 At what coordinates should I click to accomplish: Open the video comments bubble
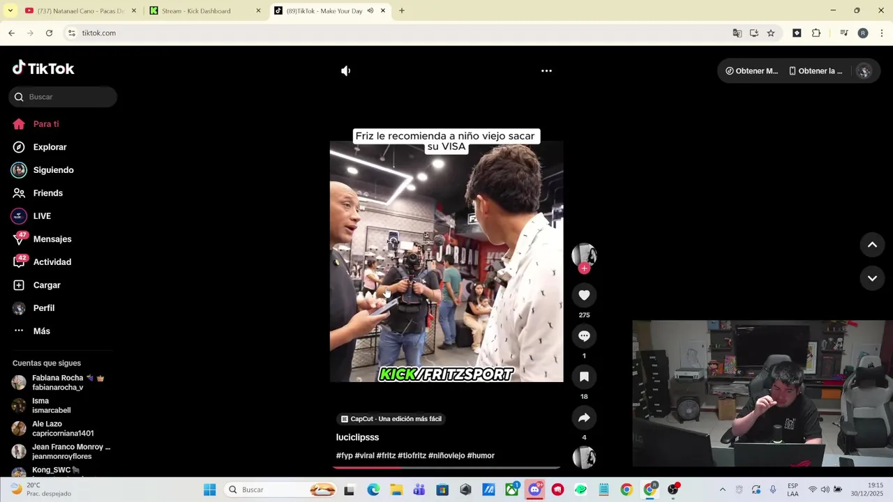tap(584, 336)
